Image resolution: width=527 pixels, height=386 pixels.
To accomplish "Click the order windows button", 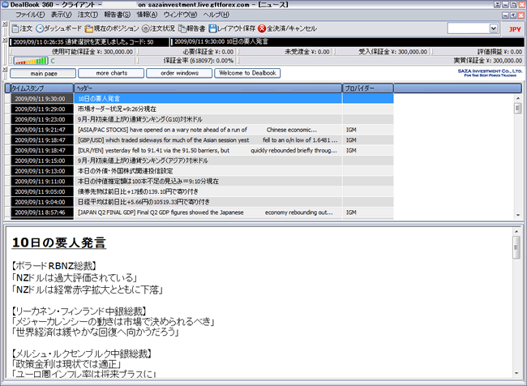I will [179, 73].
